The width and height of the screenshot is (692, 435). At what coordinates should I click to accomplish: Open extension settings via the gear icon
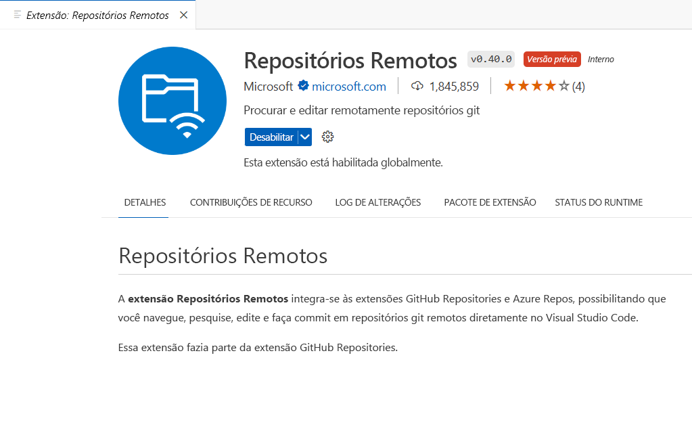(327, 137)
